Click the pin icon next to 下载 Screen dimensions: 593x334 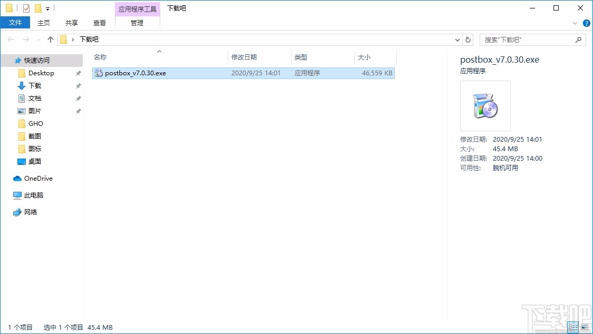[x=79, y=86]
